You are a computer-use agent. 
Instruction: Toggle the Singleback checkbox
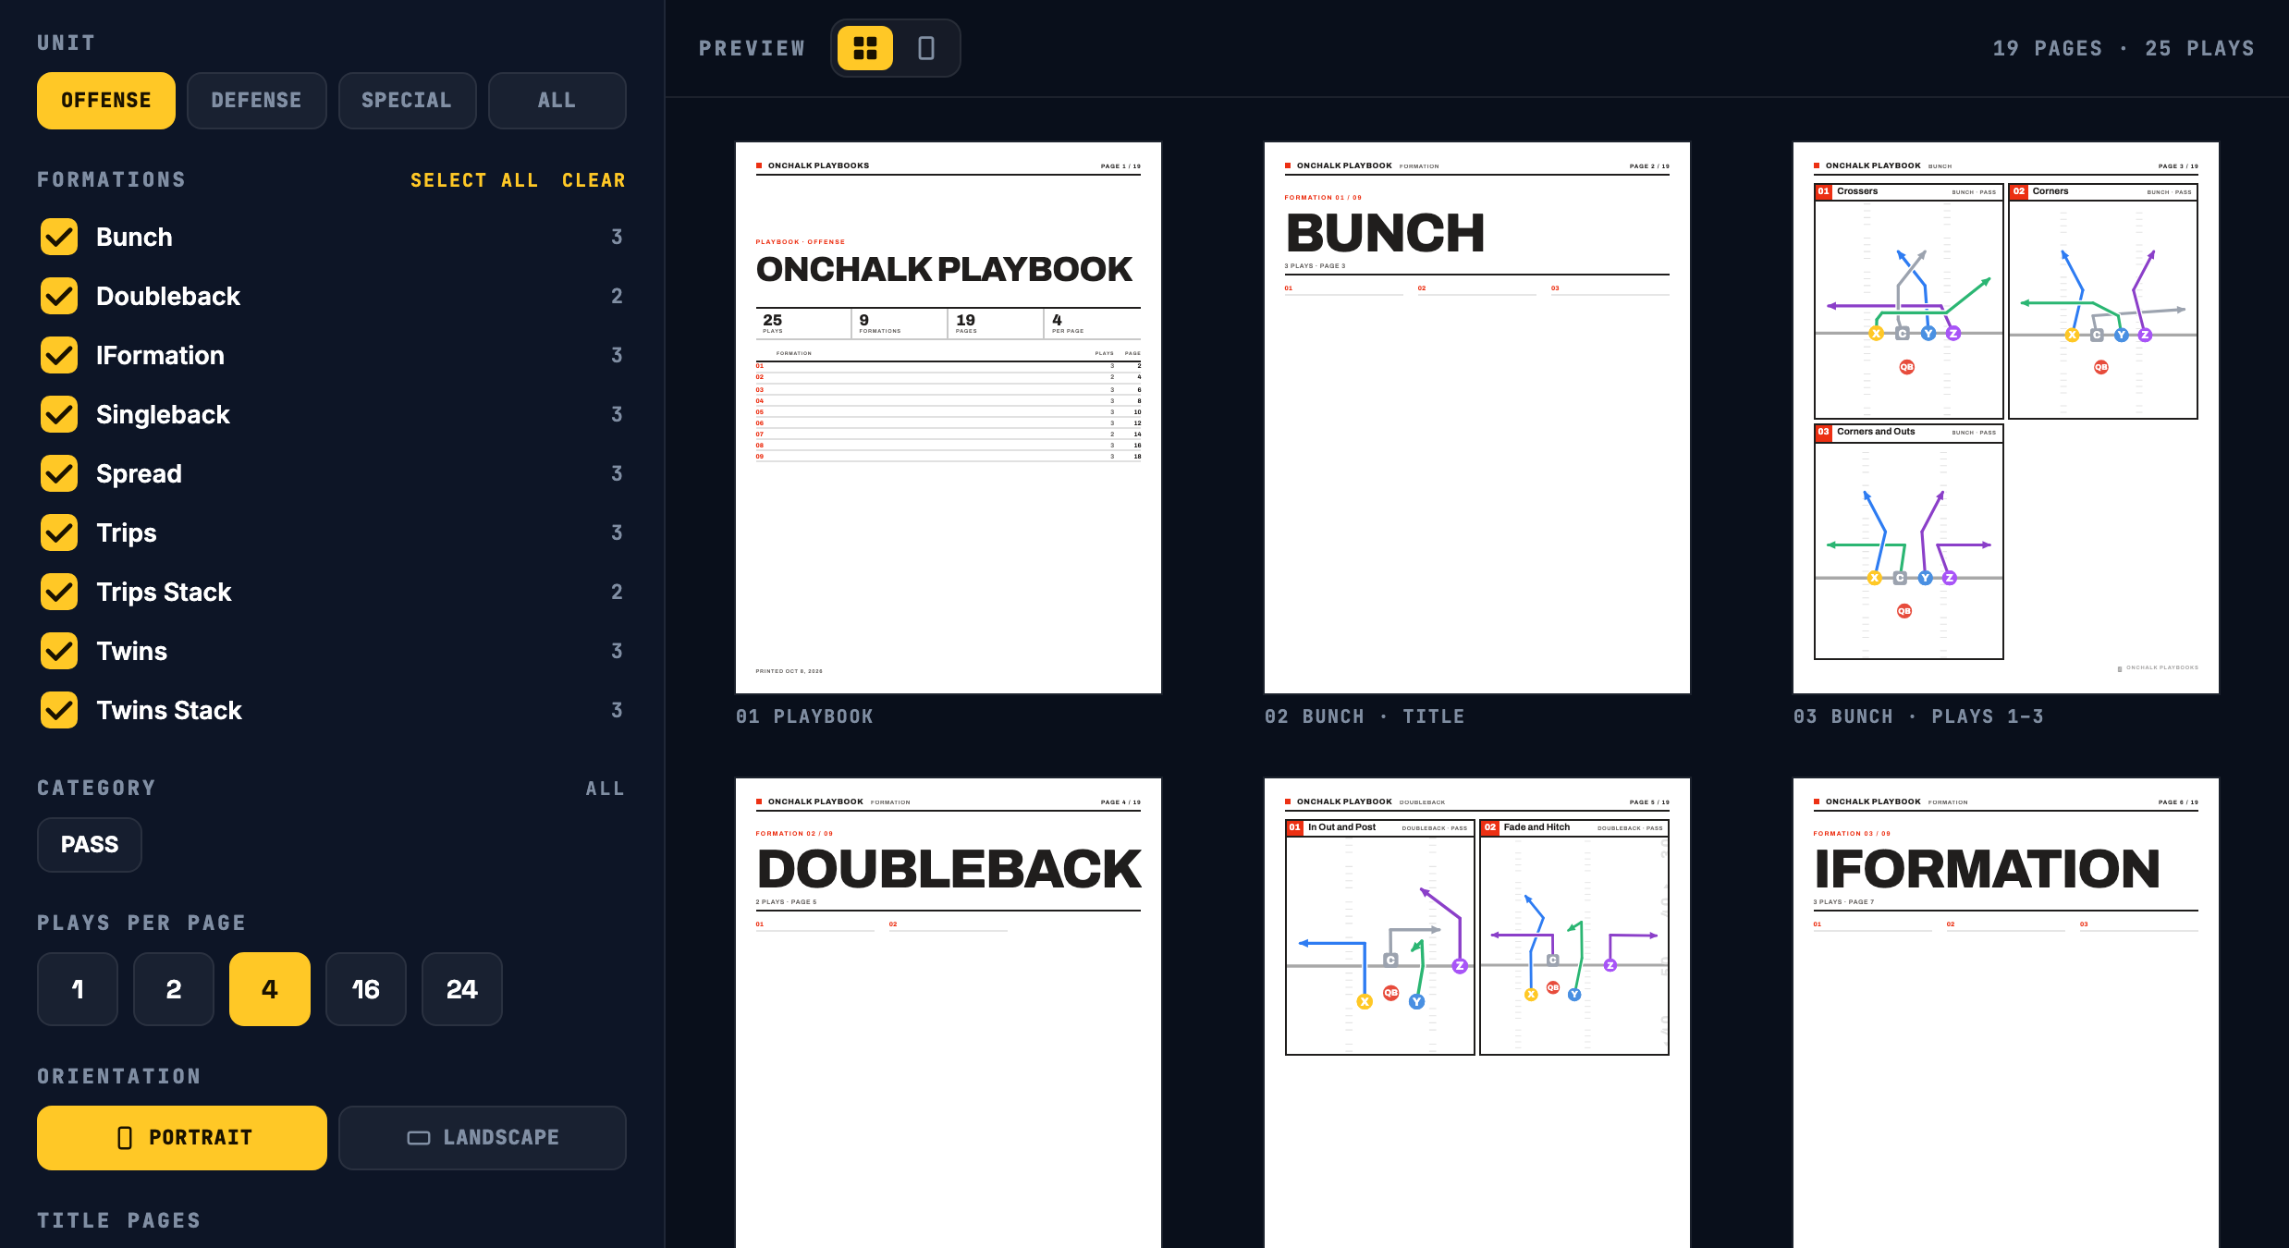59,414
